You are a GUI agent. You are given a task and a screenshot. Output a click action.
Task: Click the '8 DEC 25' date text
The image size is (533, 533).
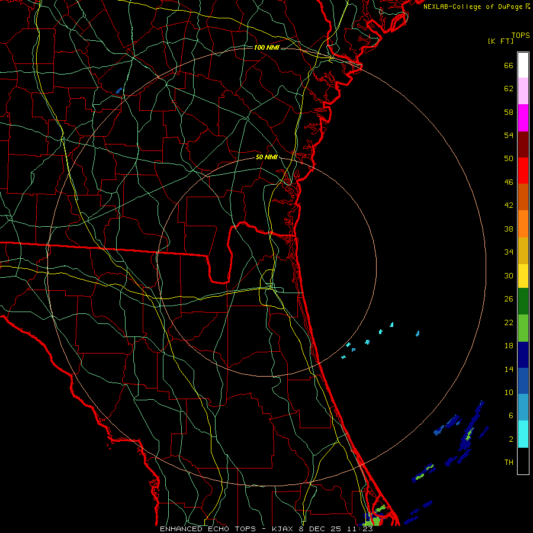point(320,529)
